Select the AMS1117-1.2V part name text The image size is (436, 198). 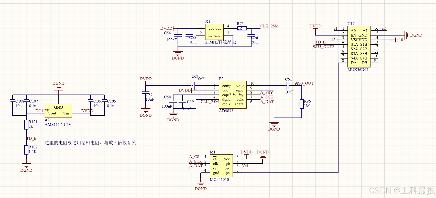click(x=58, y=125)
